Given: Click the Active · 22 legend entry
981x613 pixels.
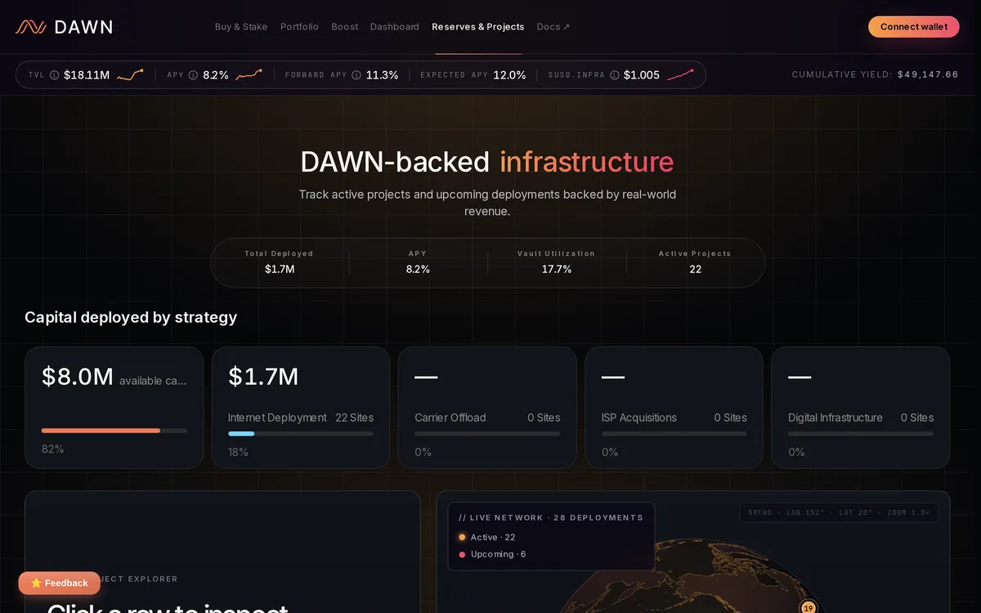Looking at the screenshot, I should click(487, 537).
